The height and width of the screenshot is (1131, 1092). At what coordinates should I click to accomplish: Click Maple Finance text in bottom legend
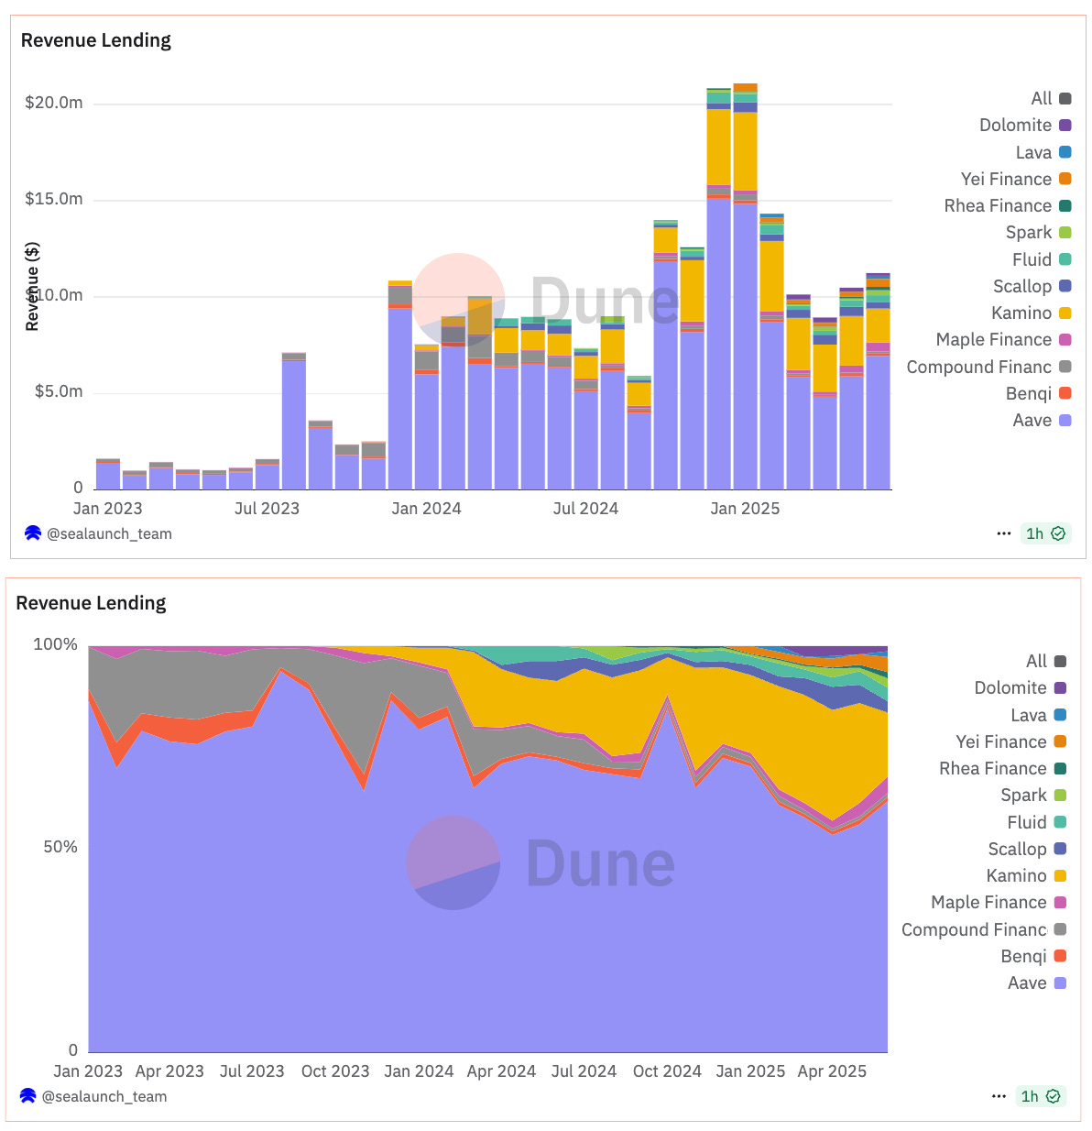988,903
